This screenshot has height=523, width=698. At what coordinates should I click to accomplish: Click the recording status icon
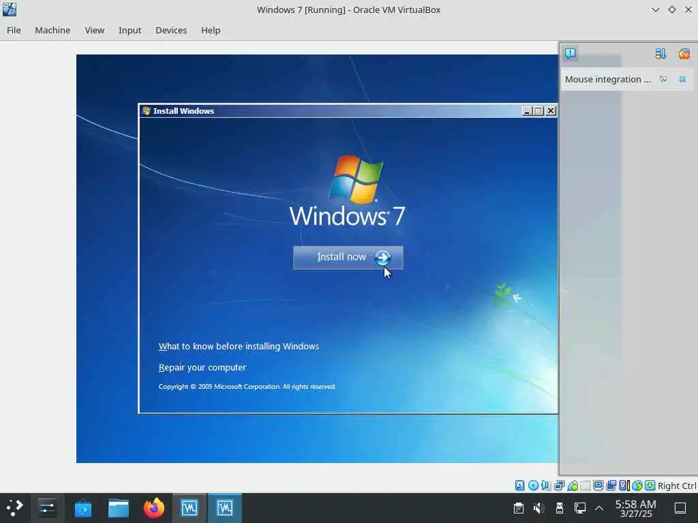[x=611, y=485]
